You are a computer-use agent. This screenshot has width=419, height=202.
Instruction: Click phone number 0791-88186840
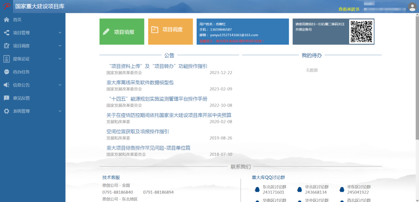pyautogui.click(x=118, y=192)
